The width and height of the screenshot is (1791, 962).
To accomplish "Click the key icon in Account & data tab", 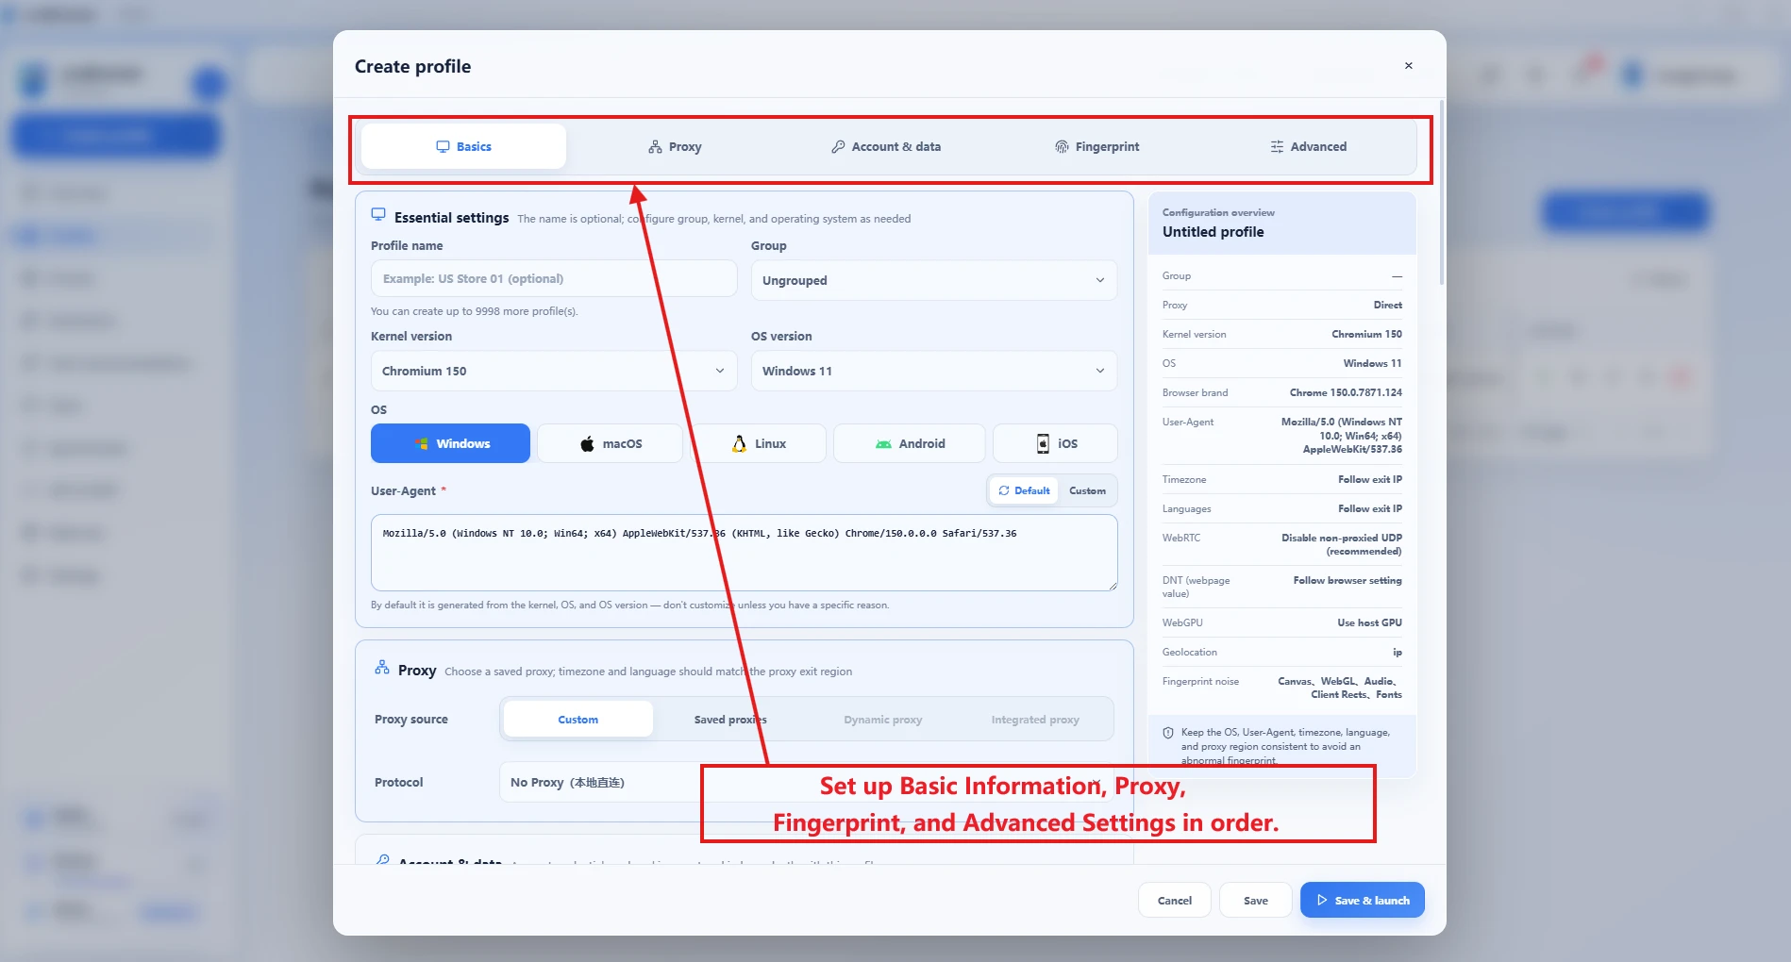I will coord(838,146).
